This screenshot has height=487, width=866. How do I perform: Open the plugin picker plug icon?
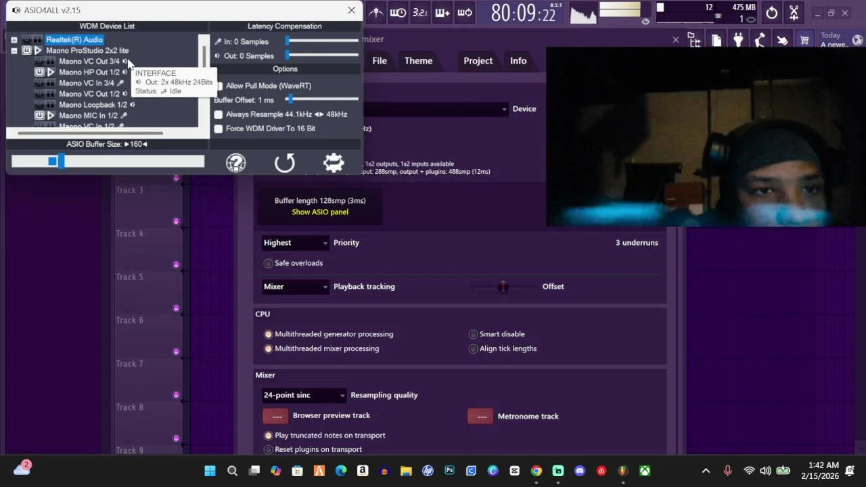pyautogui.click(x=738, y=40)
